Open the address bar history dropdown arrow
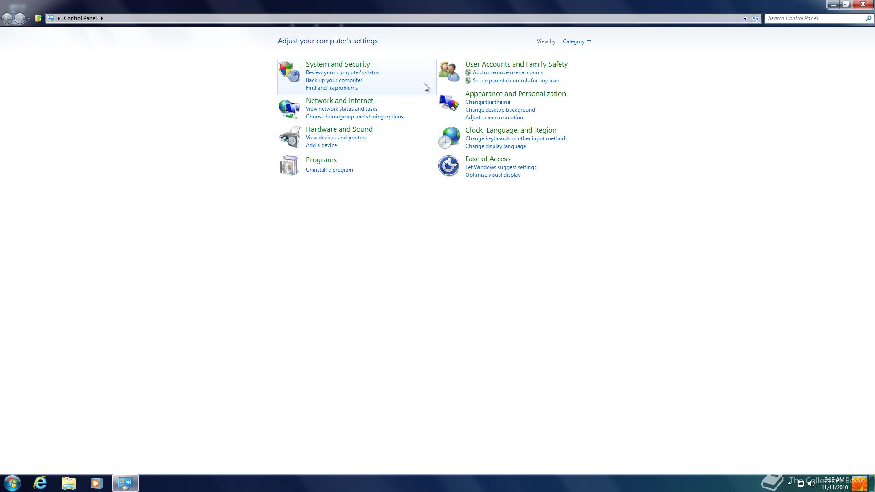Image resolution: width=875 pixels, height=492 pixels. tap(745, 19)
